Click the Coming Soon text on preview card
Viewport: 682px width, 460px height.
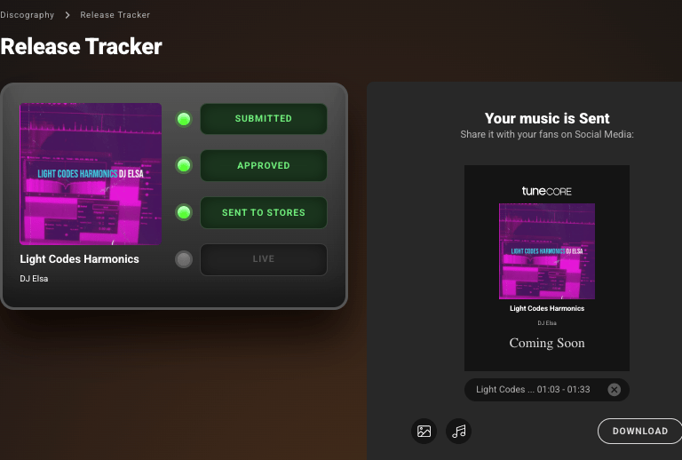tap(547, 343)
